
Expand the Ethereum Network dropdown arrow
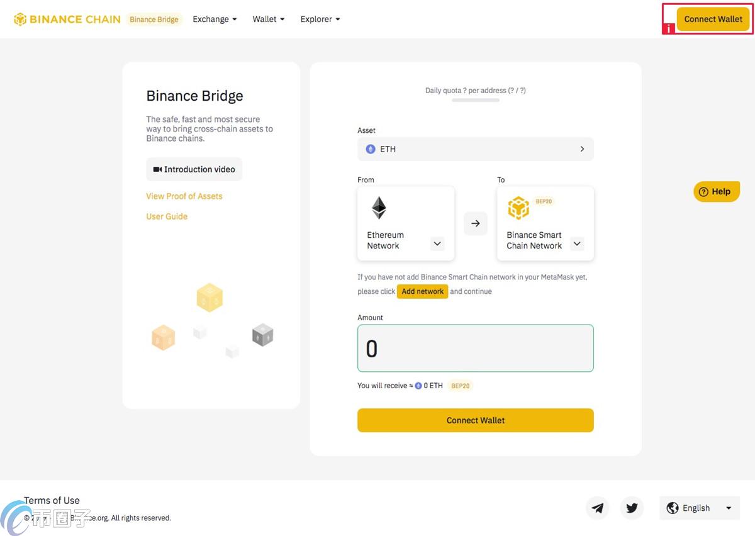pyautogui.click(x=438, y=243)
